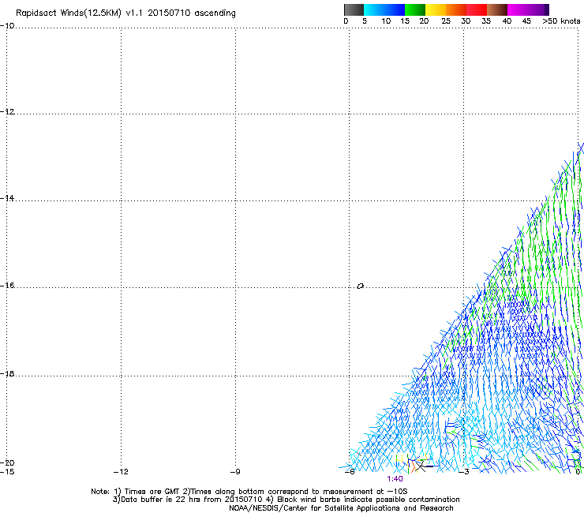The height and width of the screenshot is (513, 584).
Task: Click the magenta 40-45 knots legend segment
Action: click(518, 9)
